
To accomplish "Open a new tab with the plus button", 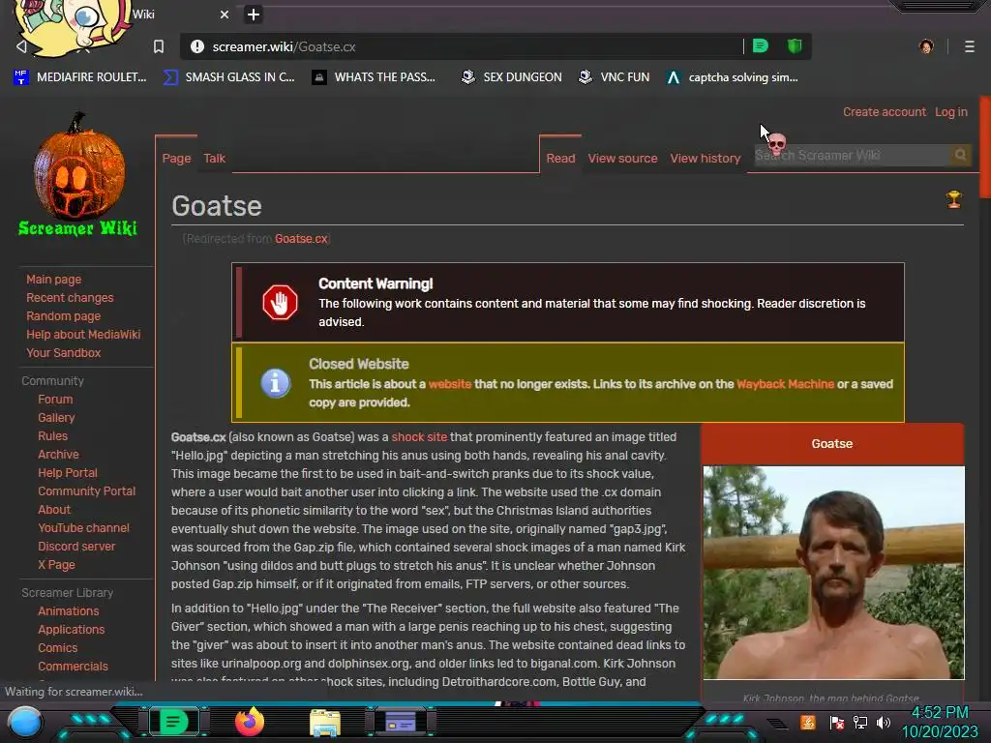I will click(253, 14).
